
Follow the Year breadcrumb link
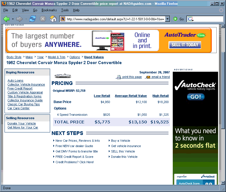(x=40, y=57)
